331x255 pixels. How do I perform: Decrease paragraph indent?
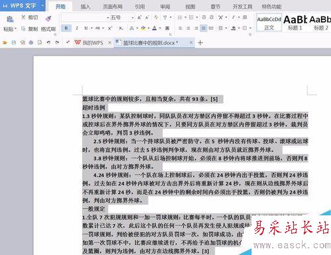pyautogui.click(x=204, y=17)
